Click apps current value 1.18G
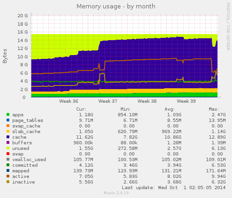This screenshot has width=232, height=198. tap(86, 115)
